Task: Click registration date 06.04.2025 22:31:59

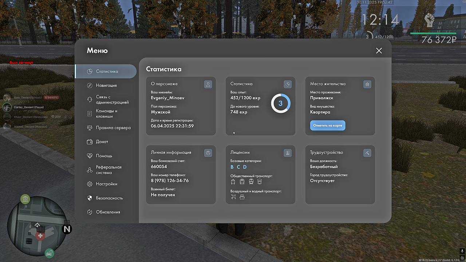Action: click(x=172, y=126)
